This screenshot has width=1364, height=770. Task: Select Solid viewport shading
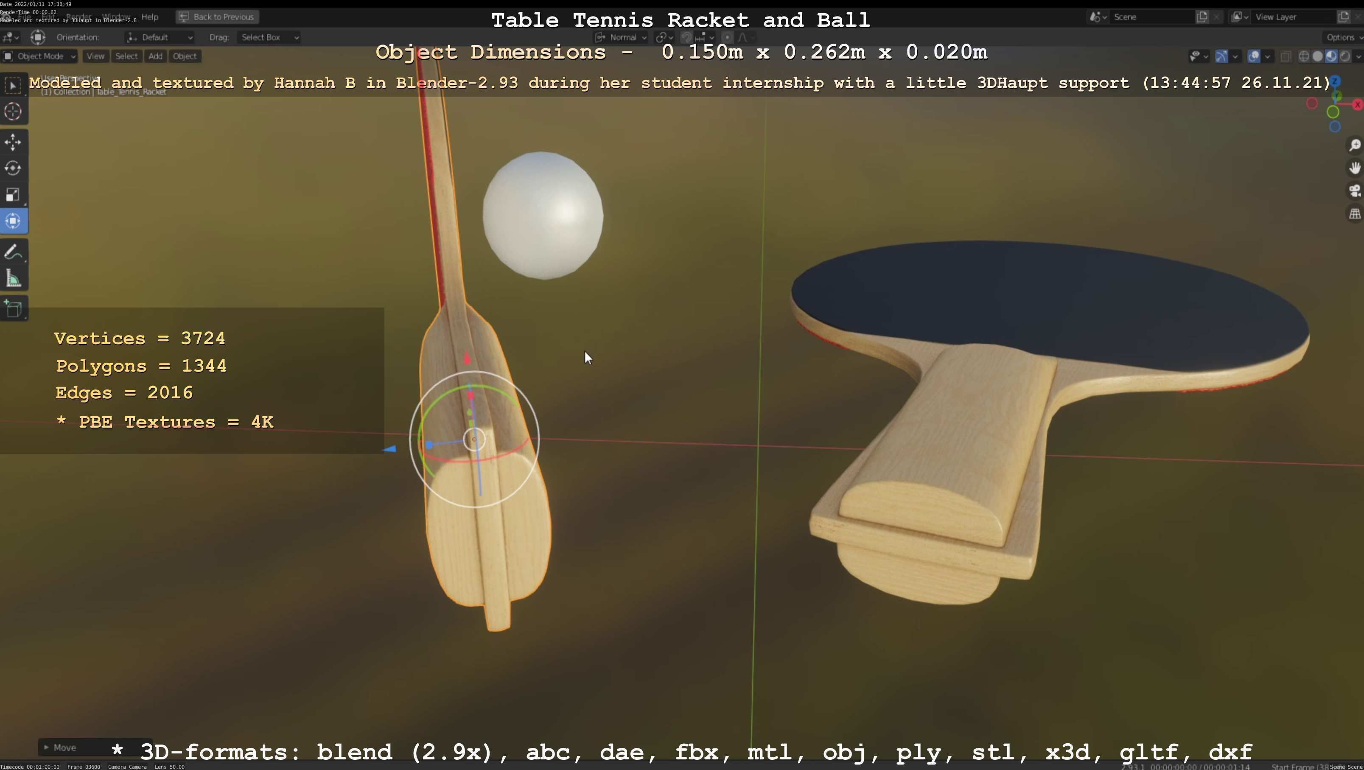pos(1318,56)
